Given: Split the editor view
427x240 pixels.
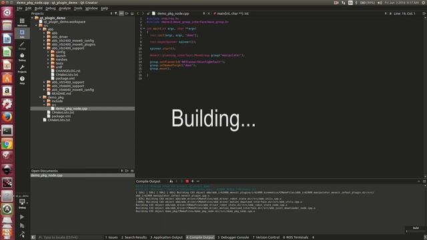Looking at the screenshot, I should pyautogui.click(x=424, y=13).
